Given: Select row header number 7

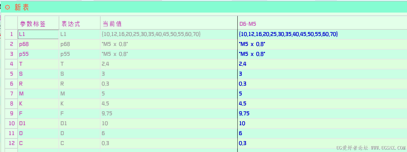Looking at the screenshot, I should coord(11,94).
